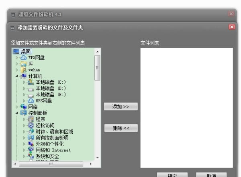This screenshot has height=177, width=241.
Task: Expand the 外观和个性化 node
Action: (24, 144)
